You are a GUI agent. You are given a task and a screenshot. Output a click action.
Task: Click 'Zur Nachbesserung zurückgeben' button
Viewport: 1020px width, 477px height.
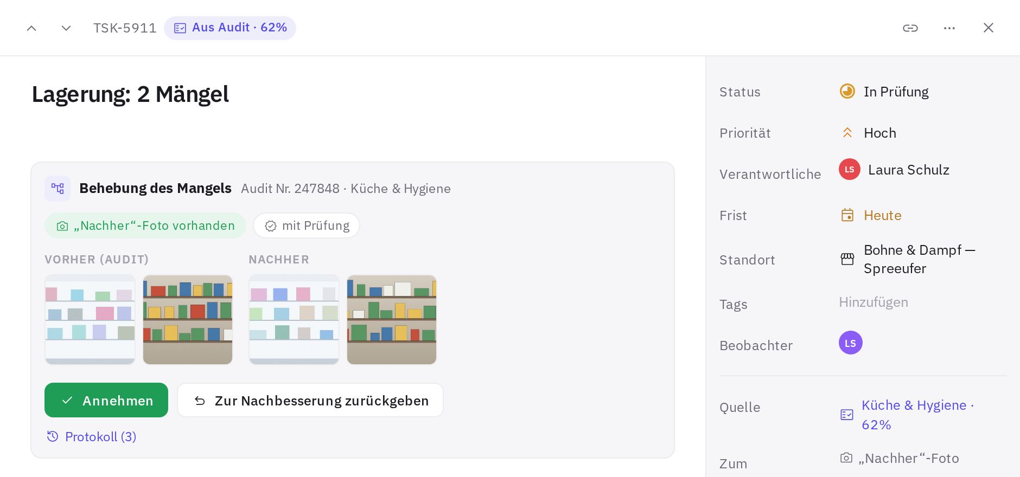pos(310,400)
